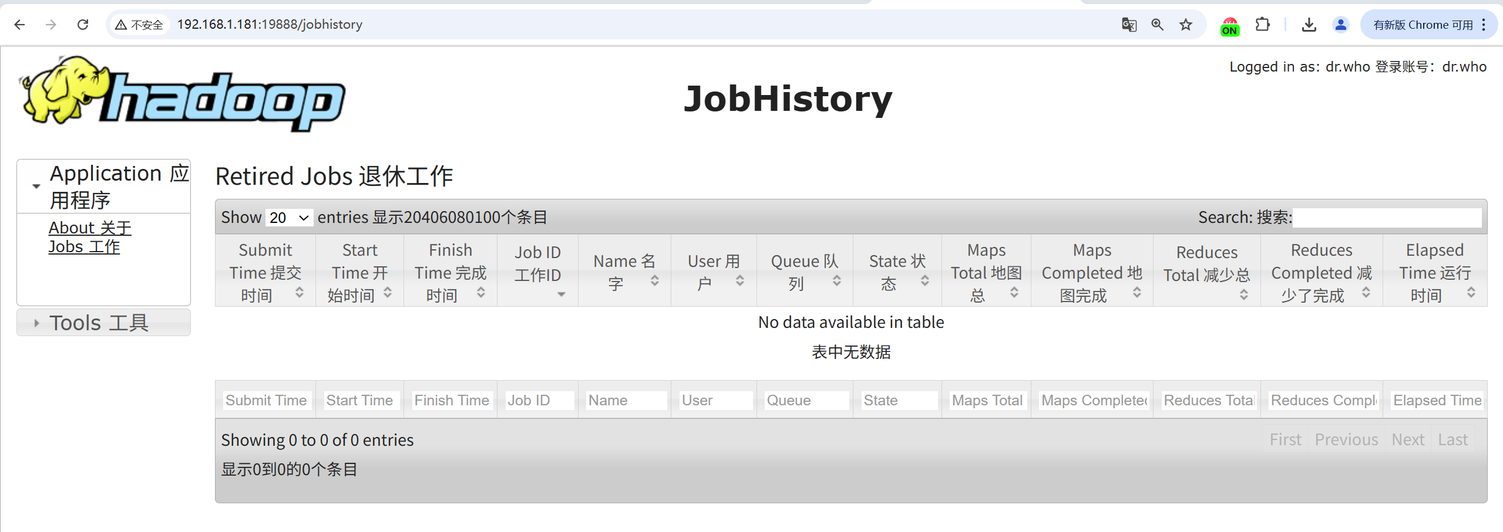Open the Chrome downloads icon
The image size is (1503, 532).
(x=1309, y=25)
